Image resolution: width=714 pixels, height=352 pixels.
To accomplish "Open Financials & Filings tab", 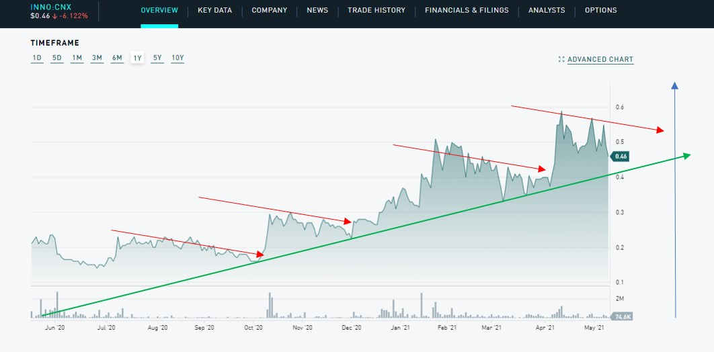I will pyautogui.click(x=467, y=11).
